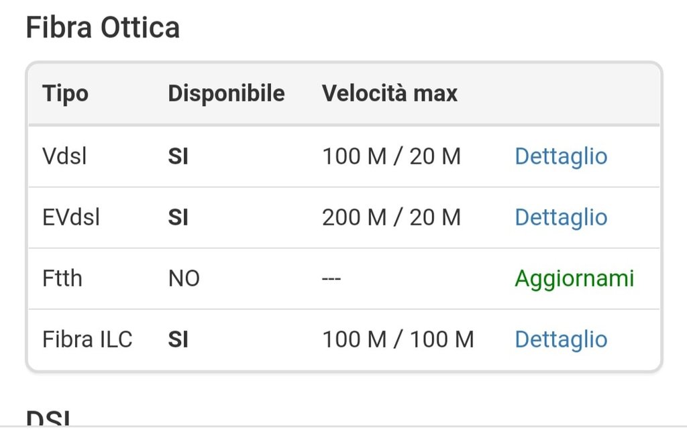The image size is (687, 440).
Task: Click the SI value for EVdsl
Action: pyautogui.click(x=178, y=218)
